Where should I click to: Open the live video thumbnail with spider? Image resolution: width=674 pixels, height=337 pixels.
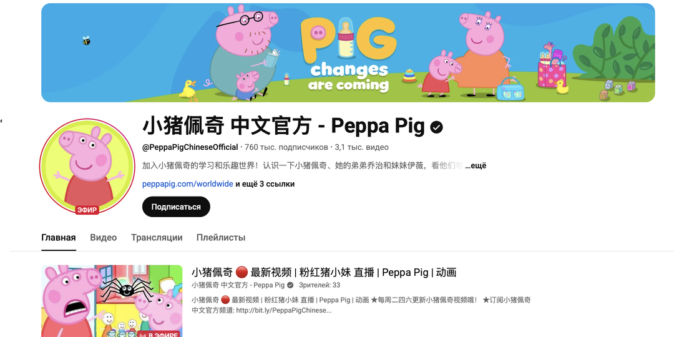point(112,301)
